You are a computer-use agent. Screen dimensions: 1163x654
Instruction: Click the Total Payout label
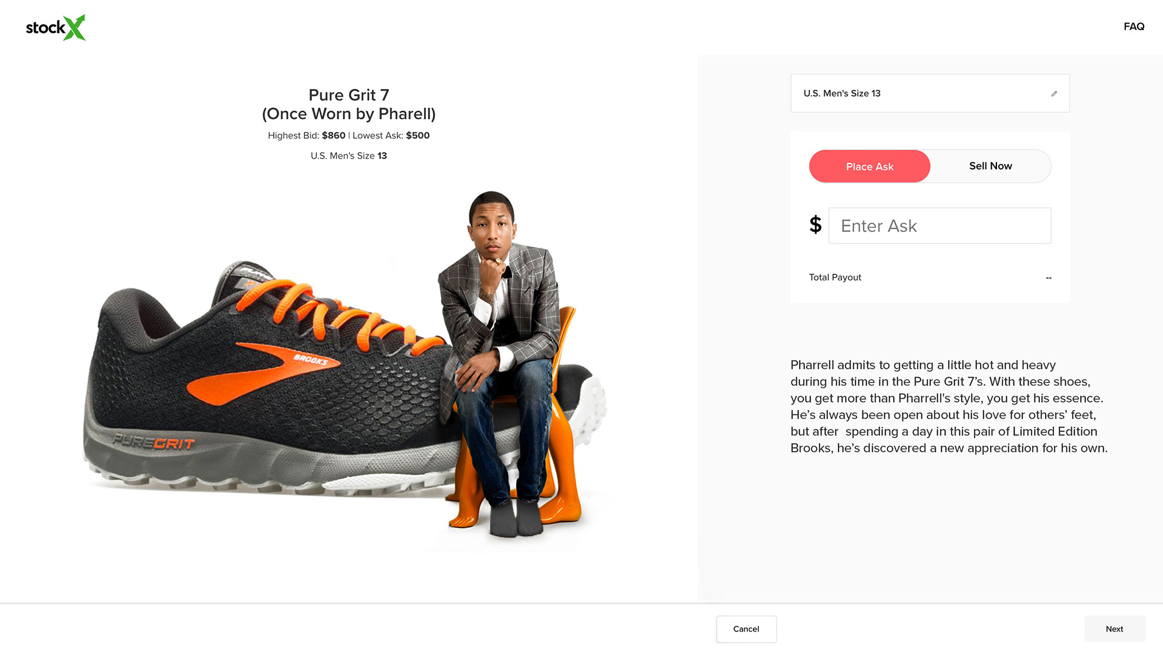pos(835,277)
